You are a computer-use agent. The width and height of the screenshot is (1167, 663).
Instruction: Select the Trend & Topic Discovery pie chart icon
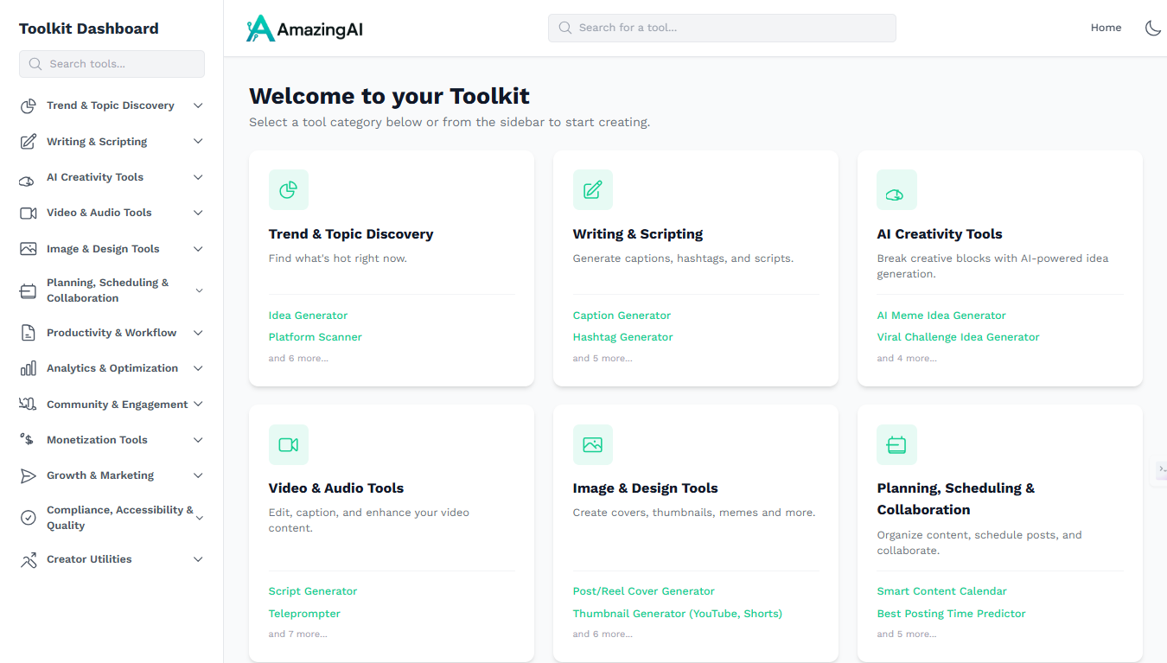click(x=29, y=105)
